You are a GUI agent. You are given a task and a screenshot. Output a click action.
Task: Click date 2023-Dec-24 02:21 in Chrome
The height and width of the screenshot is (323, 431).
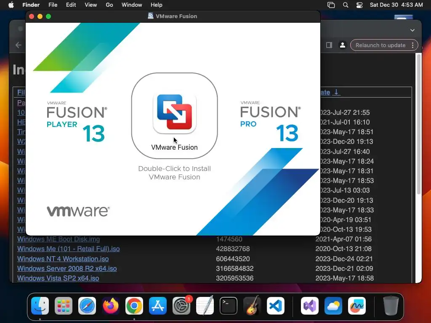pos(344,259)
